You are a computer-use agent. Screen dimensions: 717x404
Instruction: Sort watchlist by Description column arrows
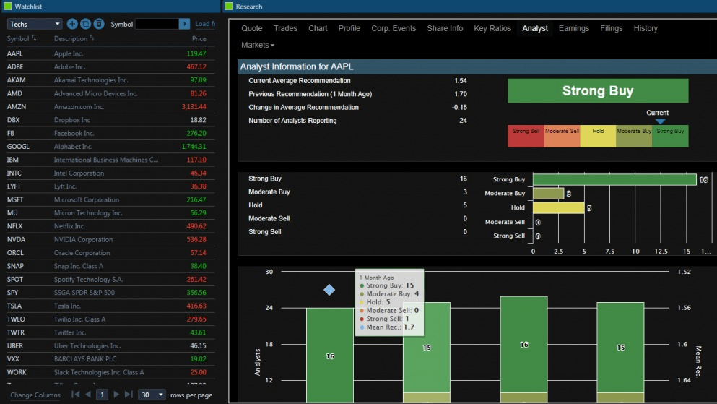[92, 38]
